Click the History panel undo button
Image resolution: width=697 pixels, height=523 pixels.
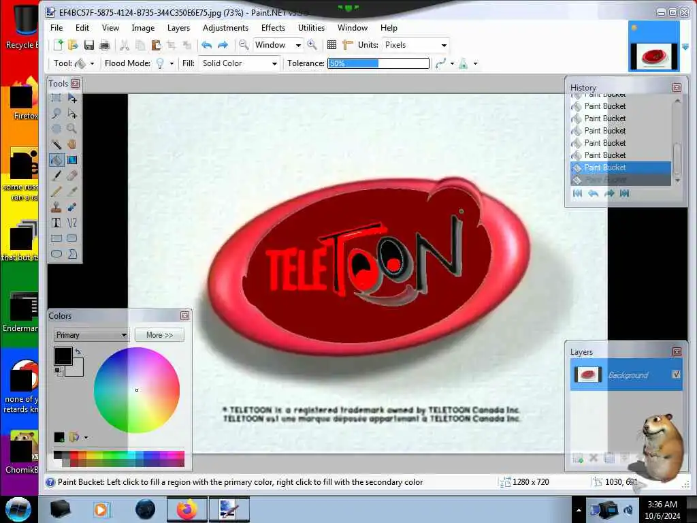pos(594,193)
